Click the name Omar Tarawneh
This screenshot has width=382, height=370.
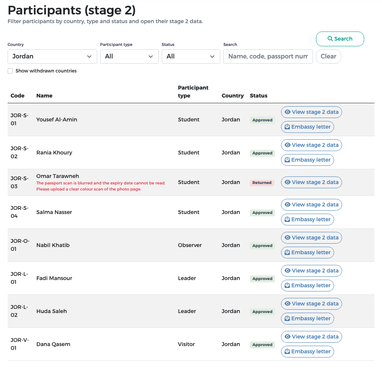pyautogui.click(x=58, y=176)
